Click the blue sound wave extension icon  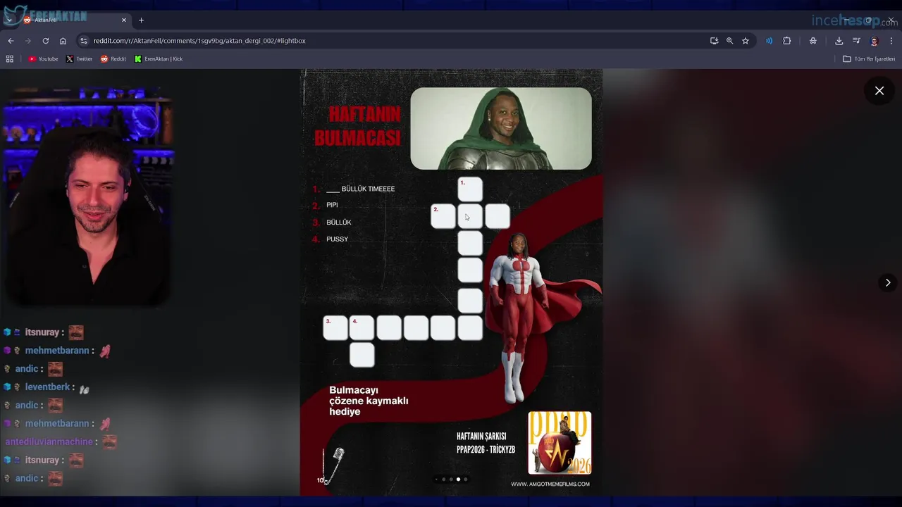point(769,41)
